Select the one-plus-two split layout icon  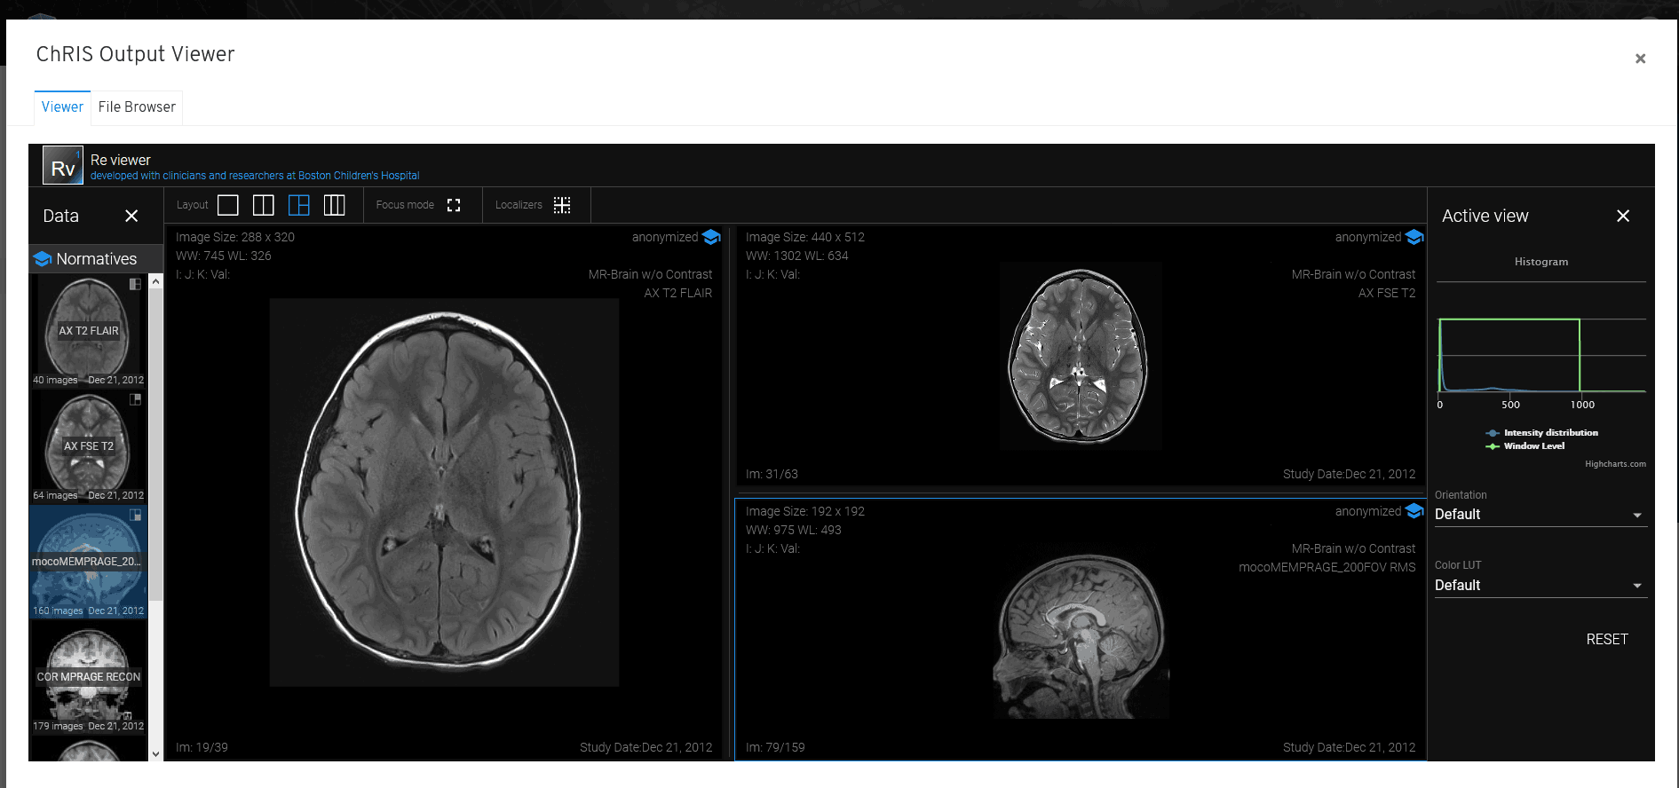[299, 205]
